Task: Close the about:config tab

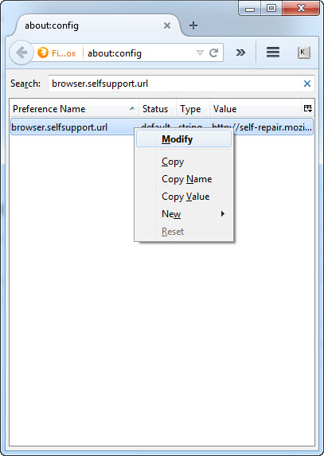Action: click(167, 25)
